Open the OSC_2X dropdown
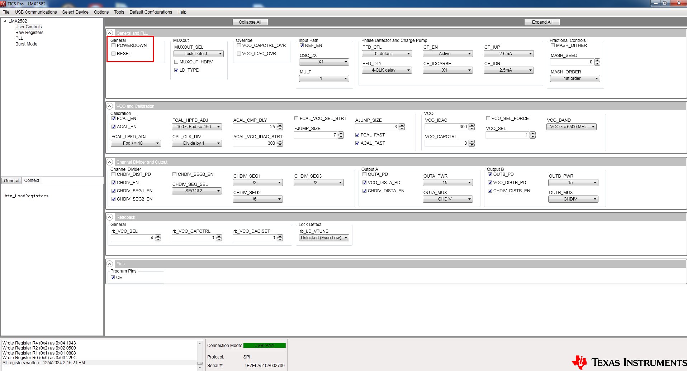Viewport: 687px width, 371px height. (x=324, y=62)
